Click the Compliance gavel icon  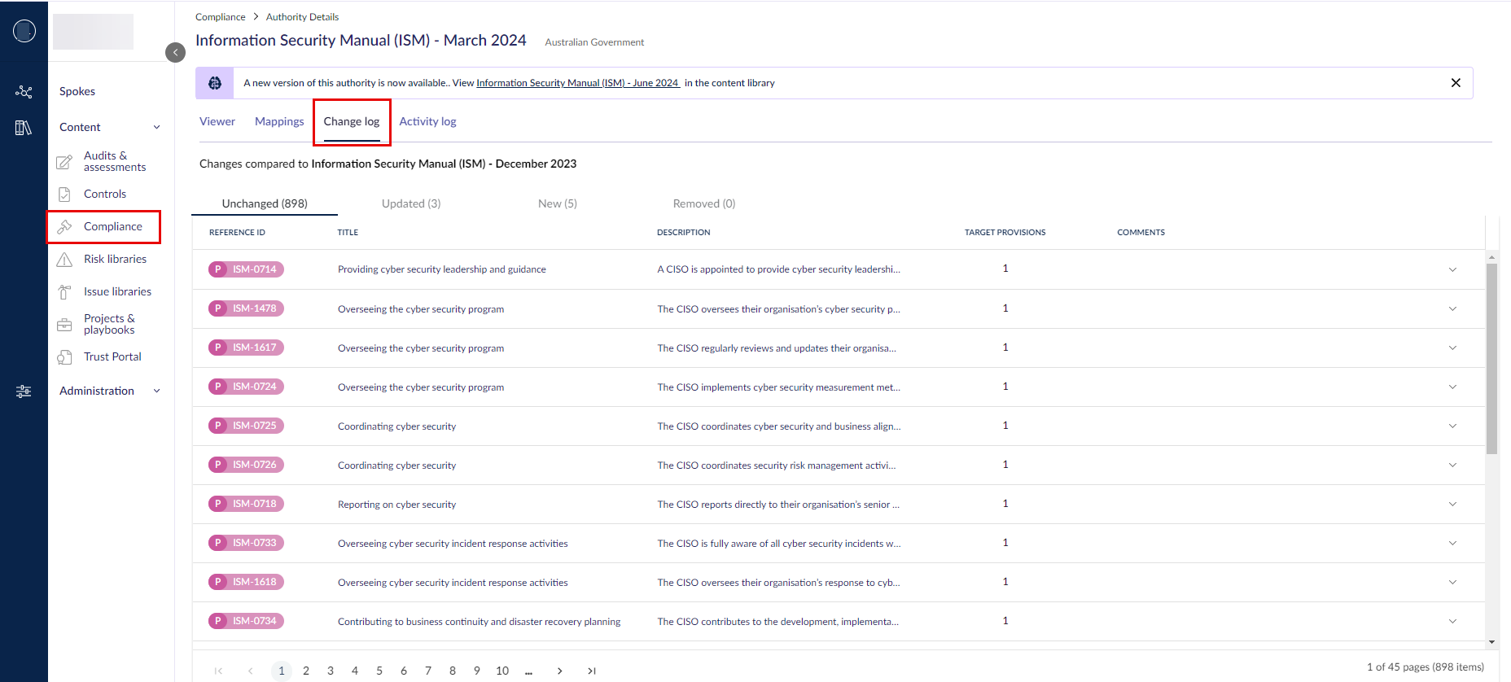point(64,227)
